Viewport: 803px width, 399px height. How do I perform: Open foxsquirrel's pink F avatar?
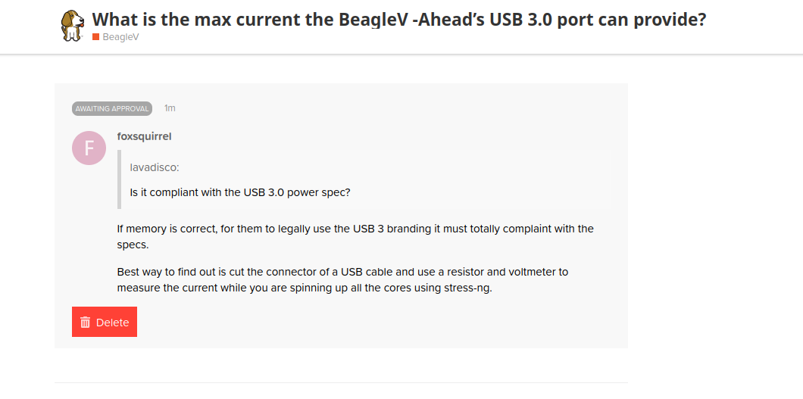coord(89,148)
